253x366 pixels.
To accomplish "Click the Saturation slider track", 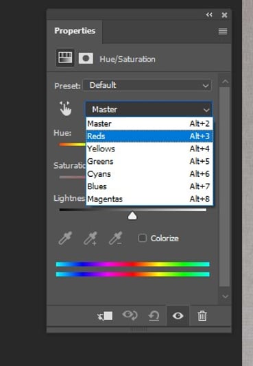I will [x=73, y=177].
